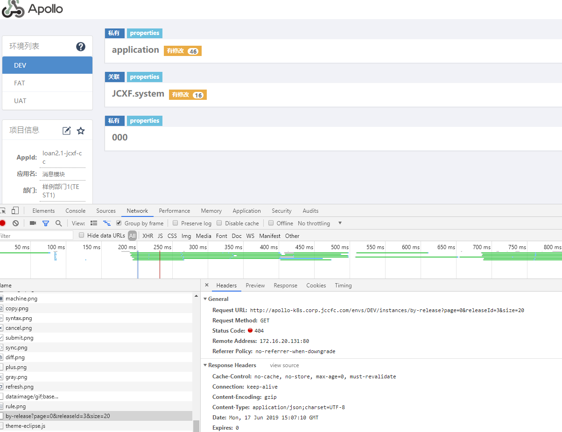
Task: Filter requests by All types
Action: point(133,236)
